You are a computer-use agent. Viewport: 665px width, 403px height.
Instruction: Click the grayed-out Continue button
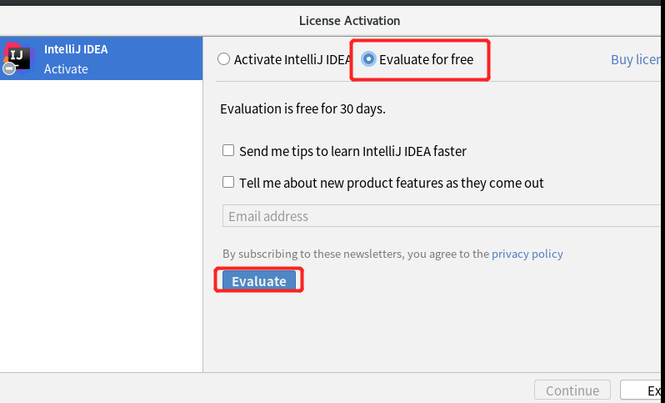click(x=572, y=390)
